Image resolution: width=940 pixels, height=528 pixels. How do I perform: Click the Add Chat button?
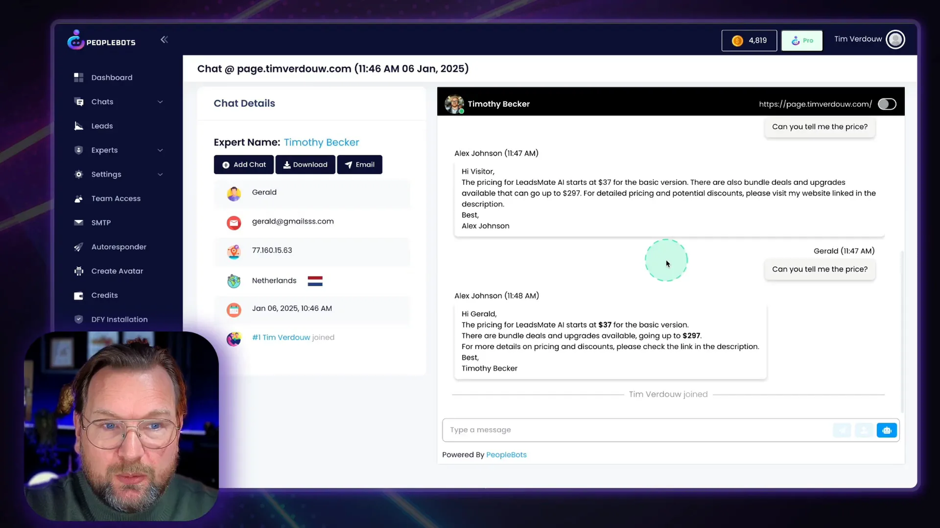pos(244,165)
